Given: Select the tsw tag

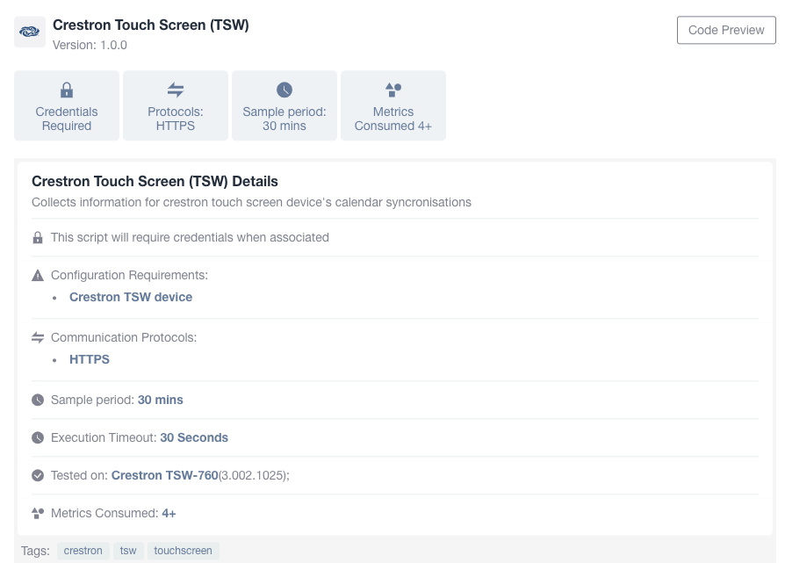Looking at the screenshot, I should (x=128, y=551).
